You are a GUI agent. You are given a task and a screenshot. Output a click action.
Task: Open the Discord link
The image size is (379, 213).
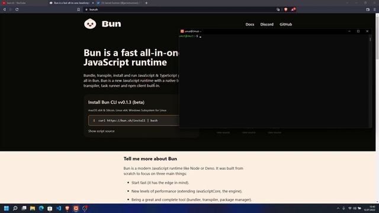click(267, 24)
